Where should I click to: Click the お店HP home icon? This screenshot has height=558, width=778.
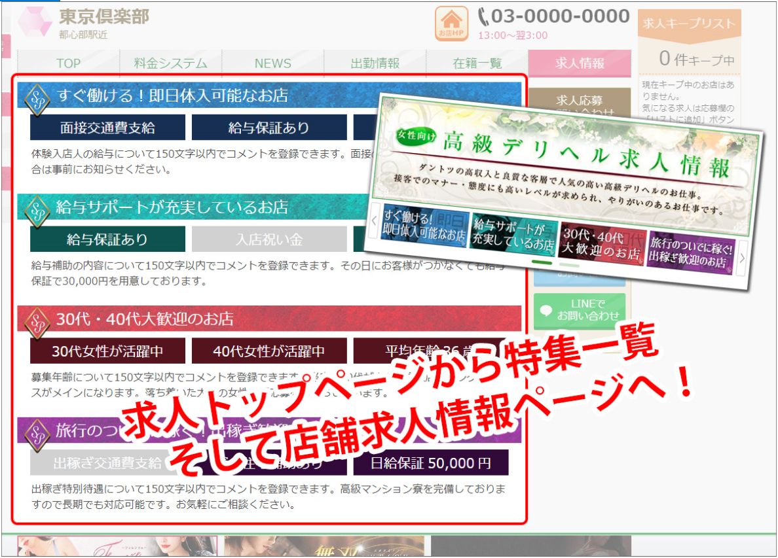pos(451,24)
